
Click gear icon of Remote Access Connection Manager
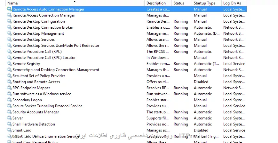pyautogui.click(x=9, y=15)
